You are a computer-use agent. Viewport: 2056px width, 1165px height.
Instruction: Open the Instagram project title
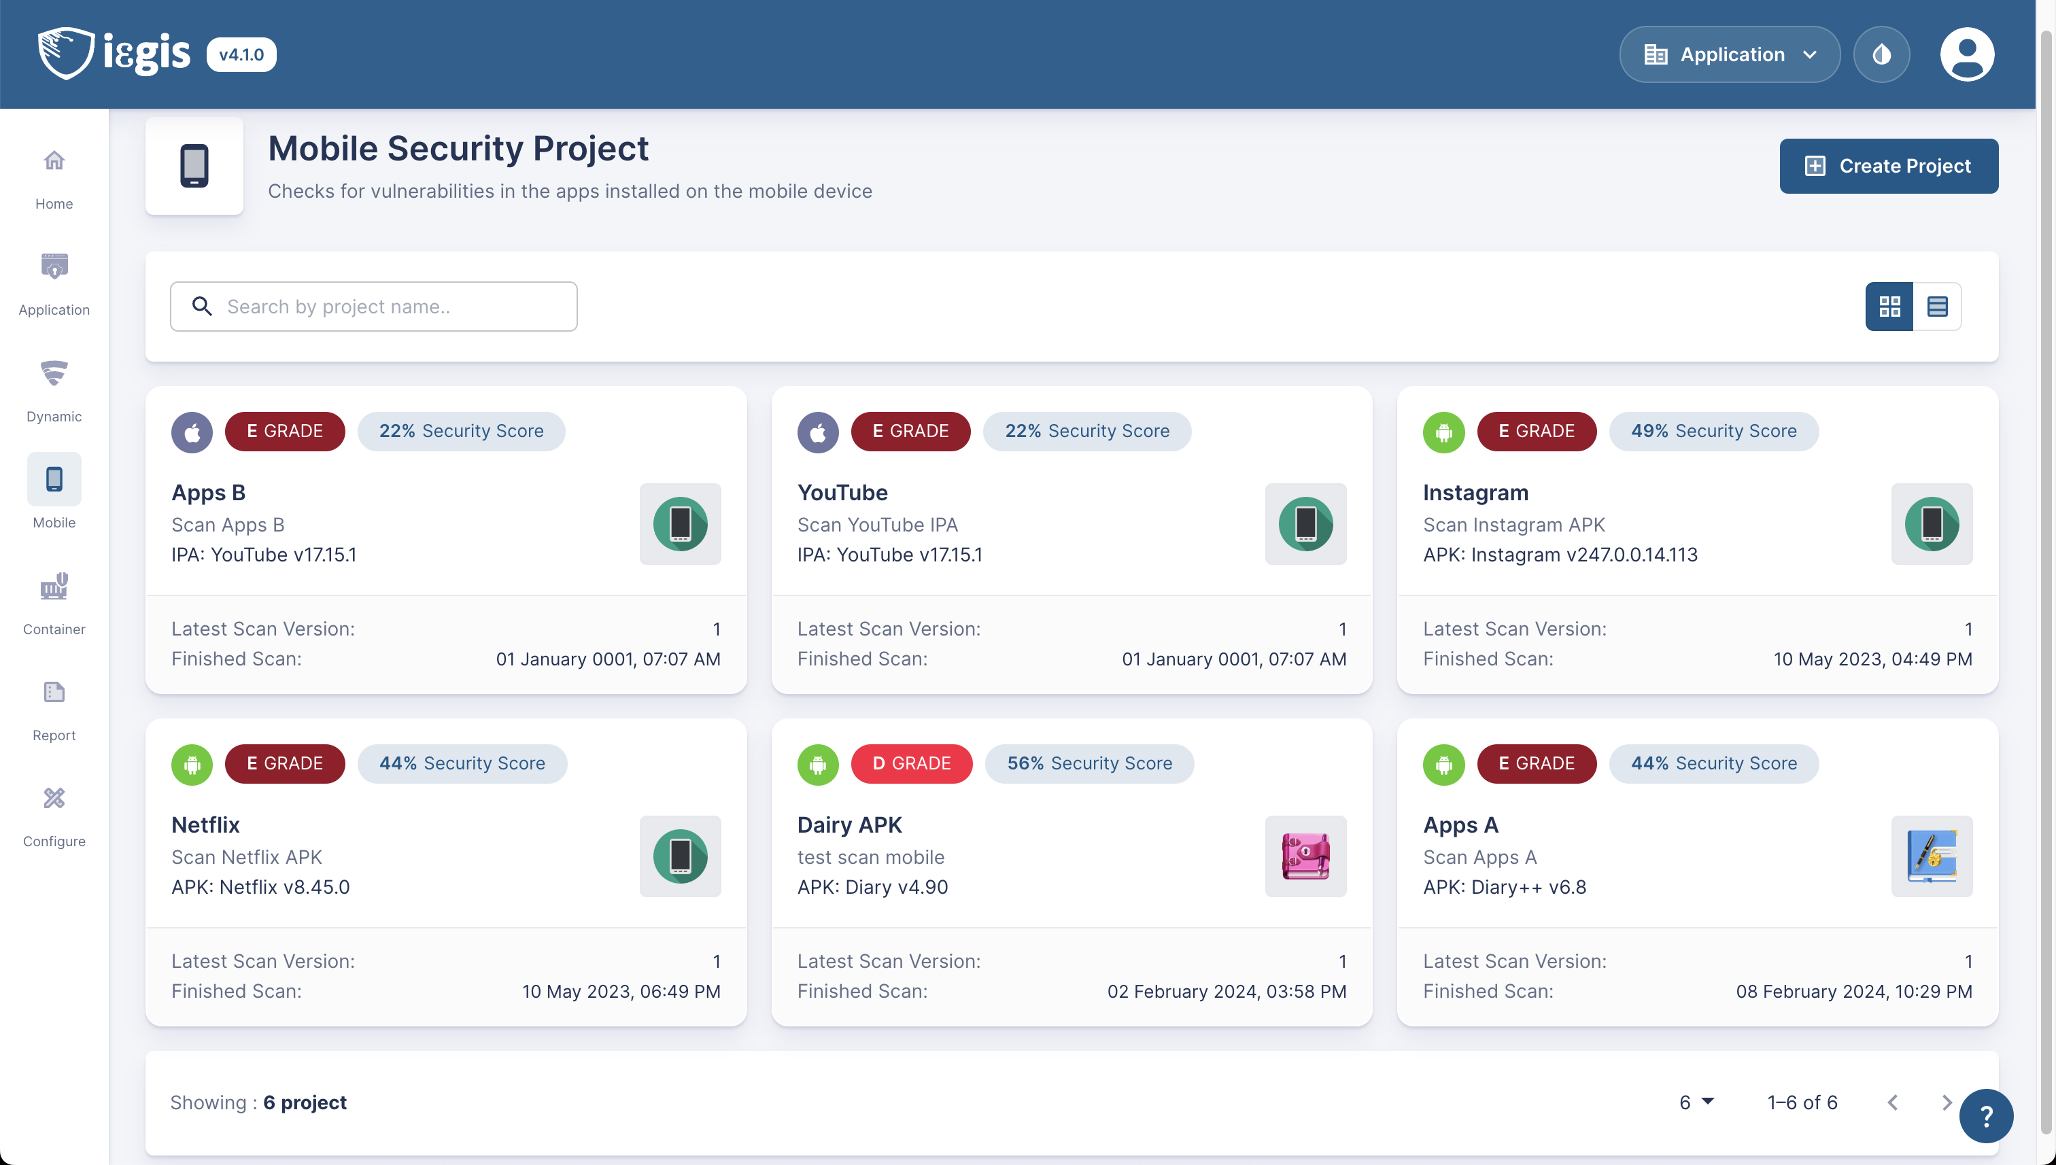coord(1475,492)
